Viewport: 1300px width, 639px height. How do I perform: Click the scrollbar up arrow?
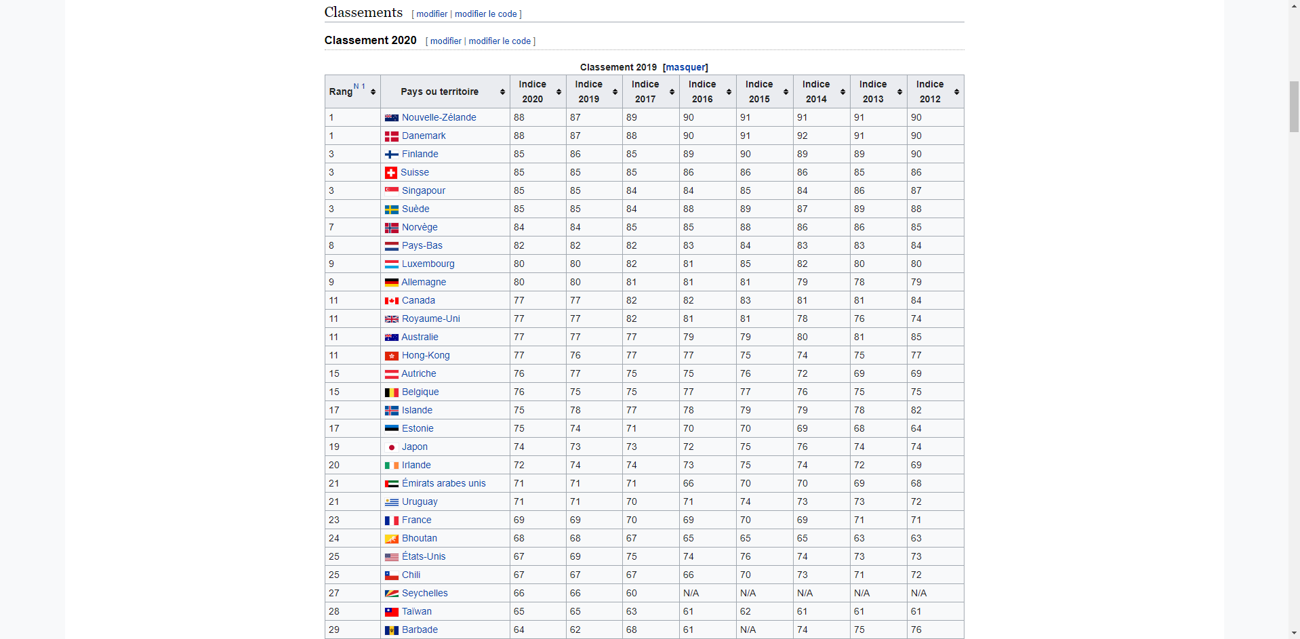(x=1294, y=5)
